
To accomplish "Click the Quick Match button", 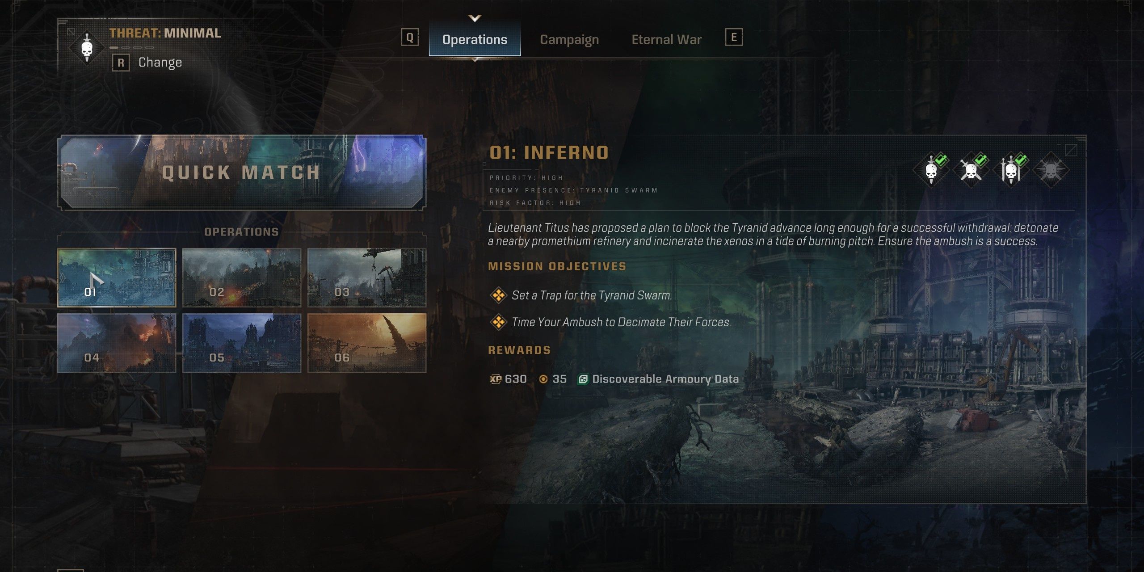I will pos(241,171).
